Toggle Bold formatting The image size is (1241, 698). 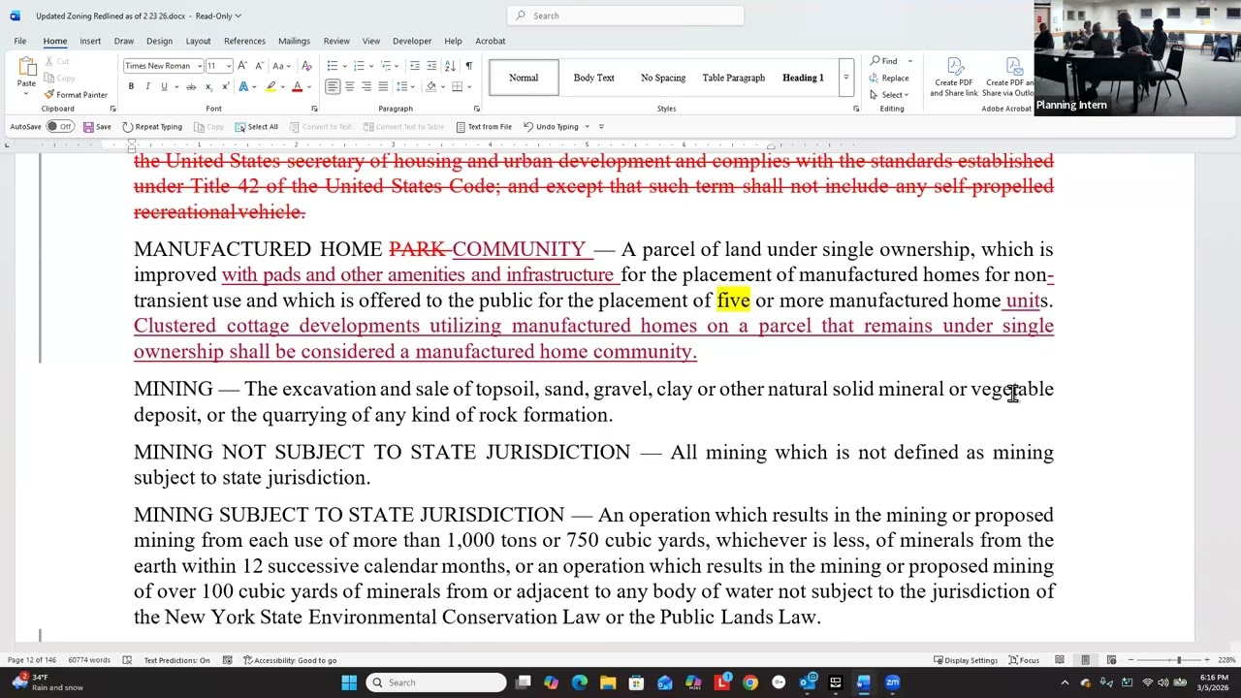click(131, 87)
